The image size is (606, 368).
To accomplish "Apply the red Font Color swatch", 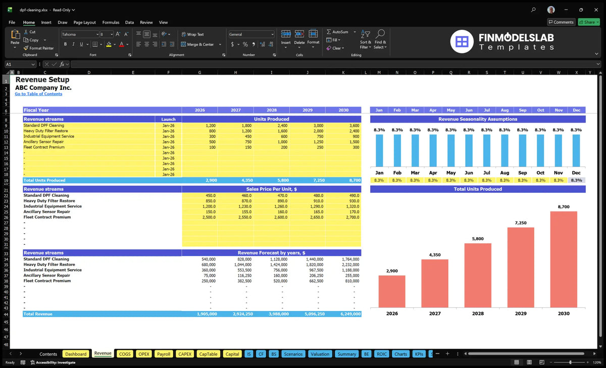I will pos(121,44).
